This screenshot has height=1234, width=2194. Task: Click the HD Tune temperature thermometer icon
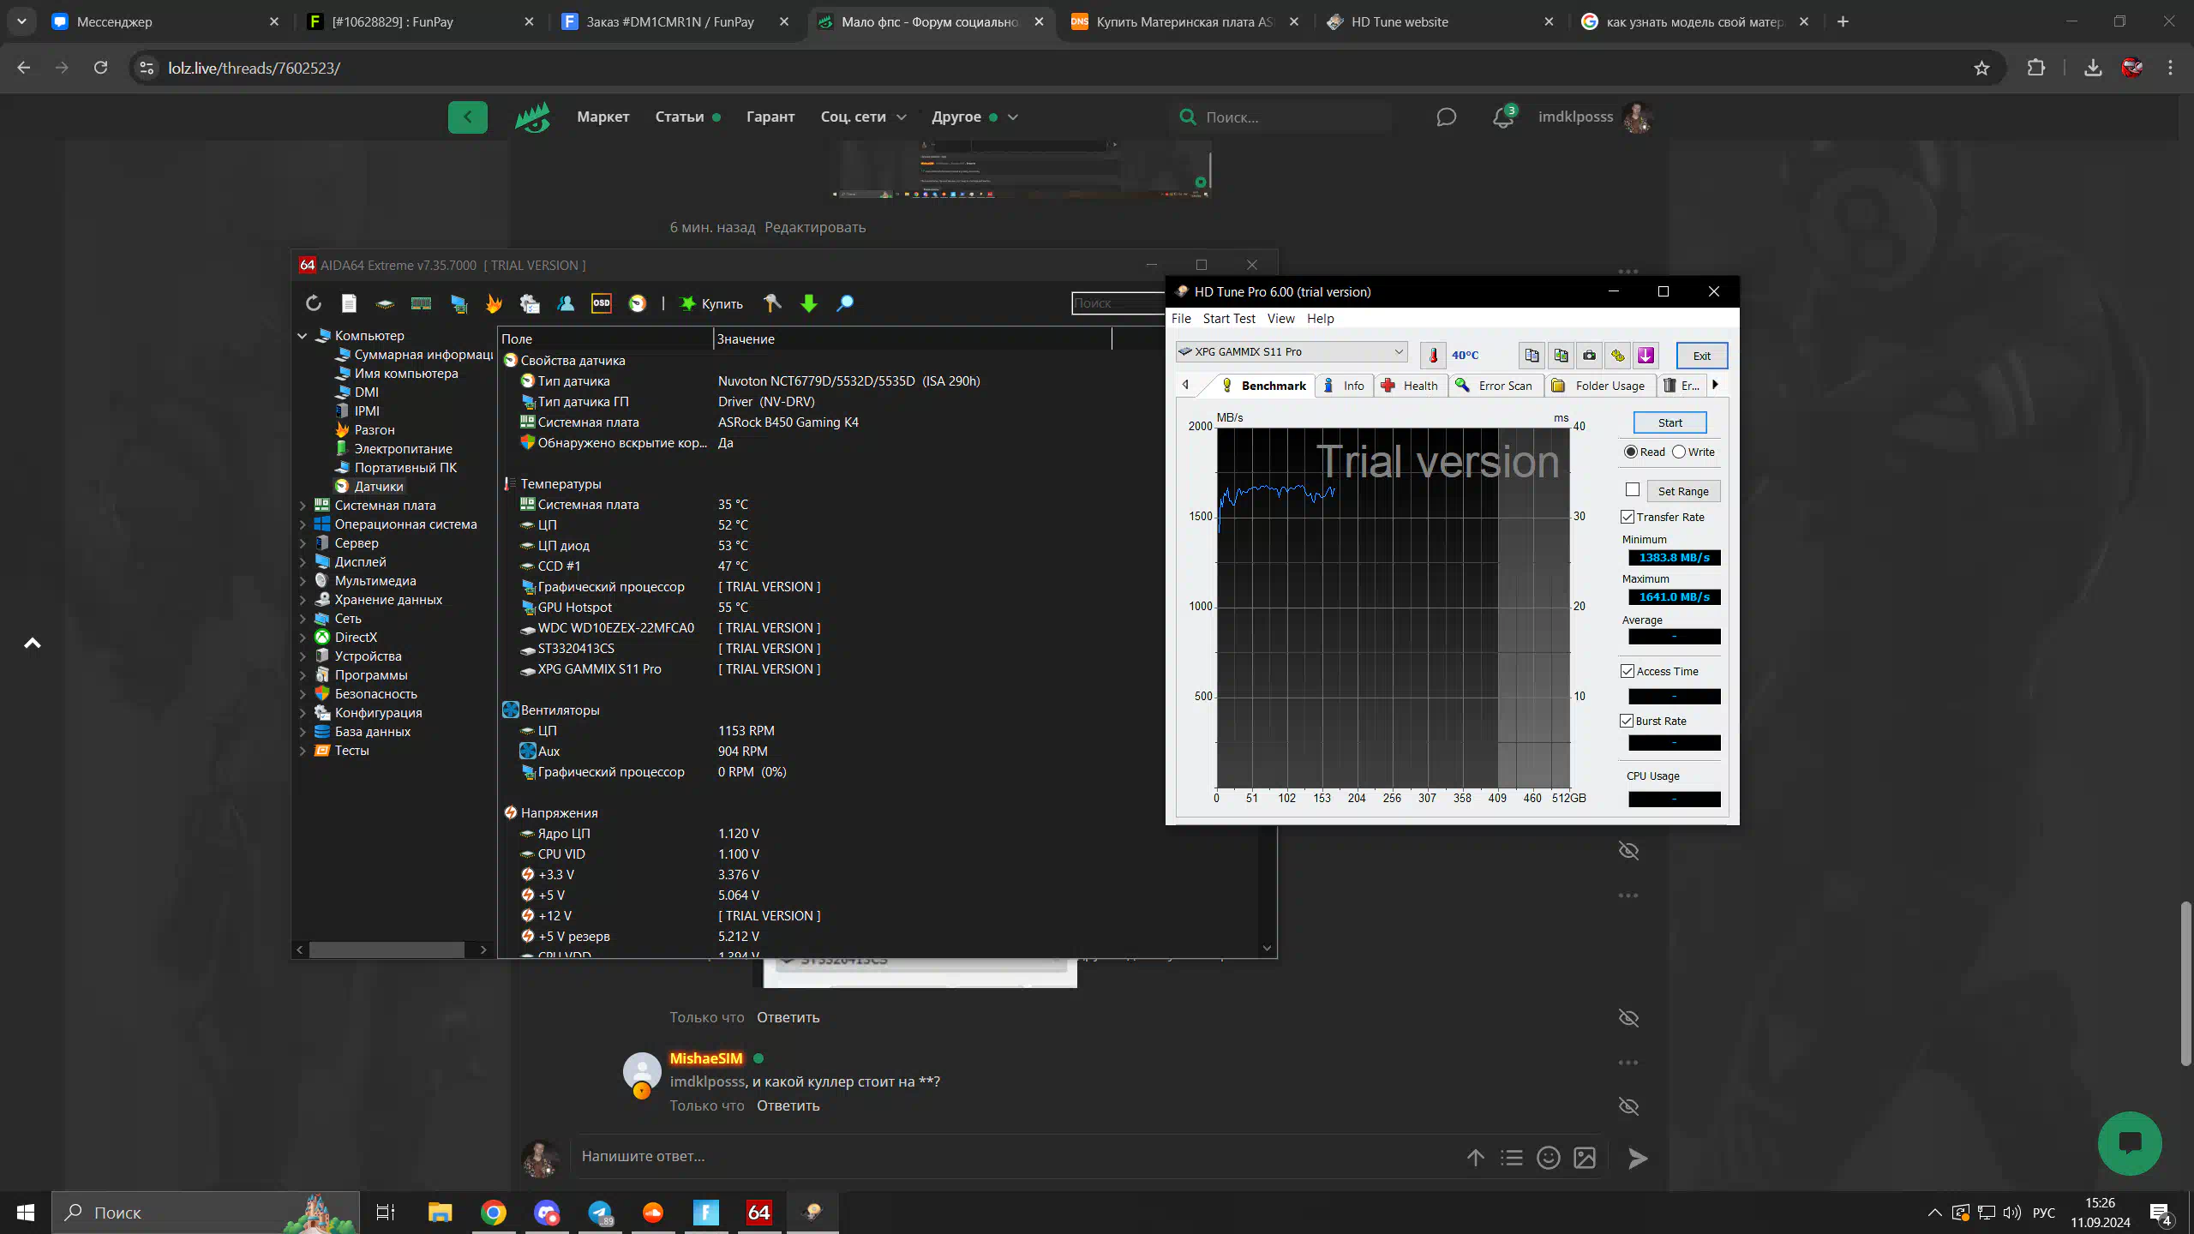1433,355
